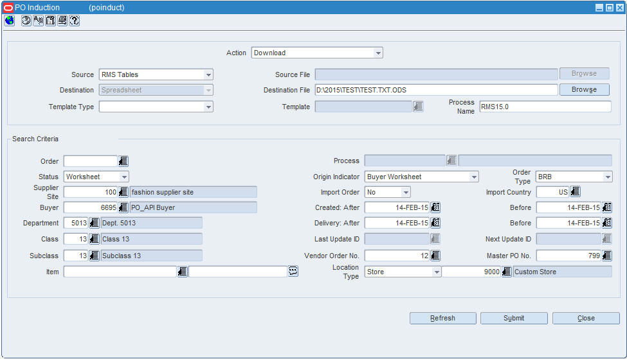Open the Supplier Site lookup icon
The image size is (627, 359).
[x=123, y=192]
